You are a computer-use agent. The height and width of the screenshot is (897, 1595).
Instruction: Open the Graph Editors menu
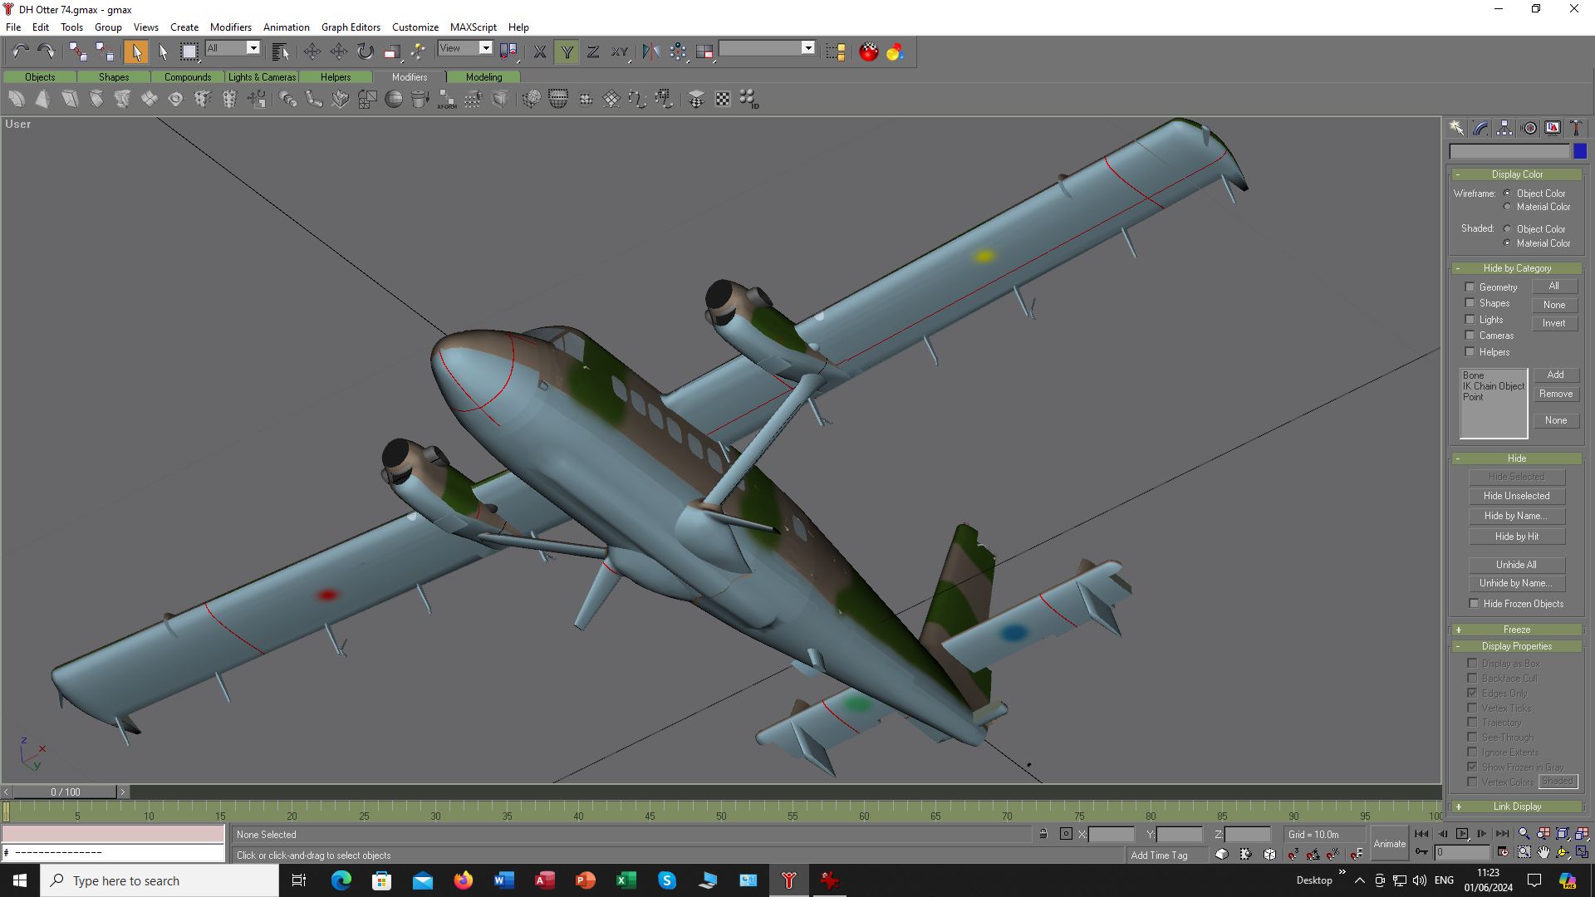click(x=351, y=27)
